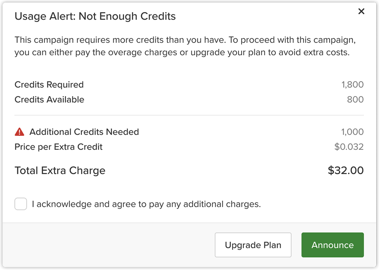Click the 'Usage Alert: Not Enough Credits' title
This screenshot has width=380, height=270.
tap(95, 16)
